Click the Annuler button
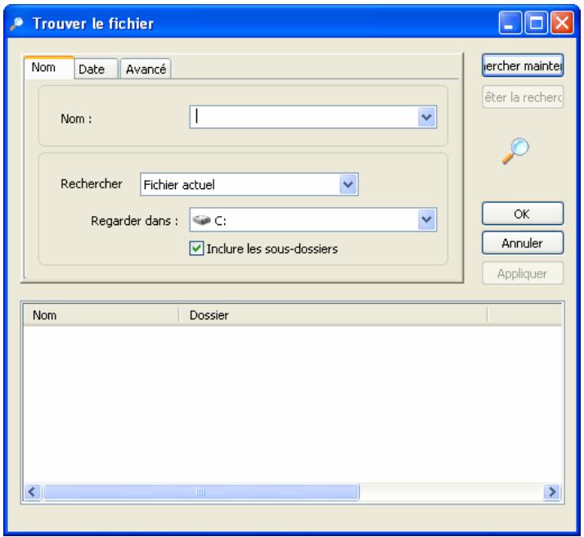 (x=523, y=243)
